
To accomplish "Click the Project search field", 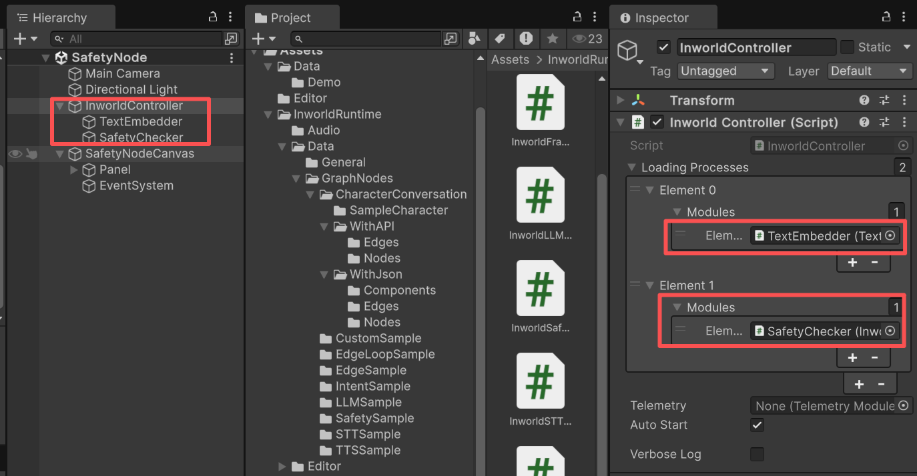I will (366, 39).
